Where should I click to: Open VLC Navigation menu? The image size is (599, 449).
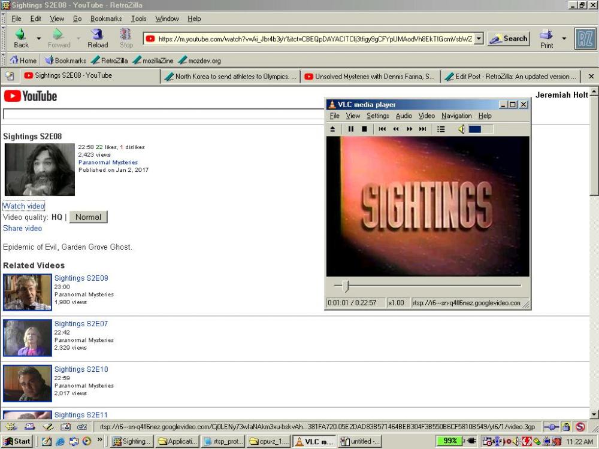pyautogui.click(x=456, y=116)
